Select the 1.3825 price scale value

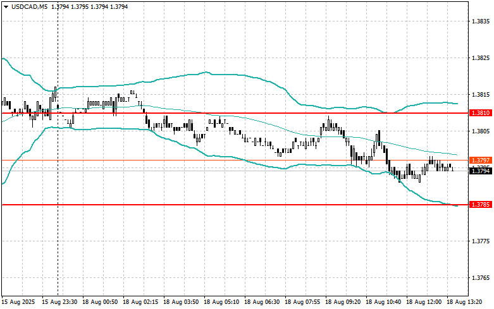click(481, 58)
